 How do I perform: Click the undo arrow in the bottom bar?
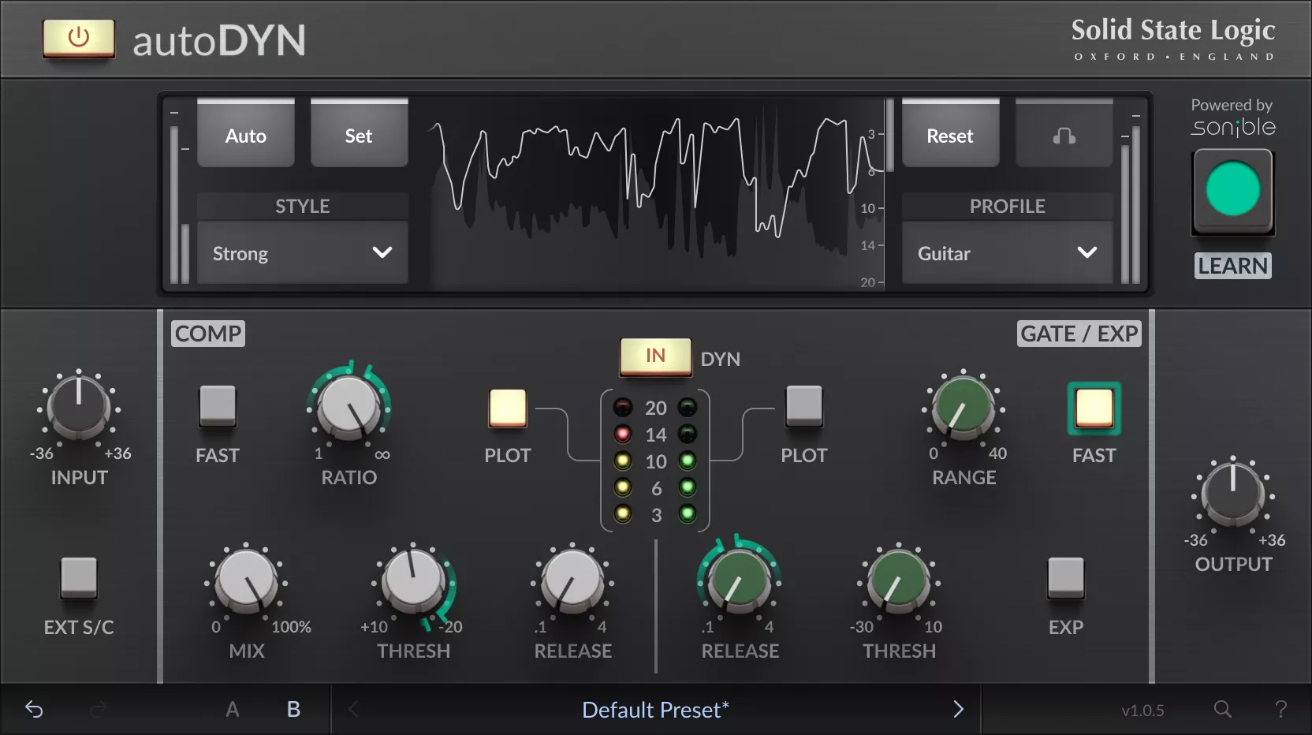[33, 709]
